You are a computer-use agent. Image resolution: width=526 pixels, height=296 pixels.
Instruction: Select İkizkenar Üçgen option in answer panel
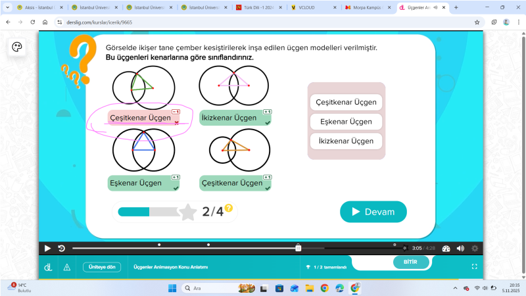click(347, 141)
